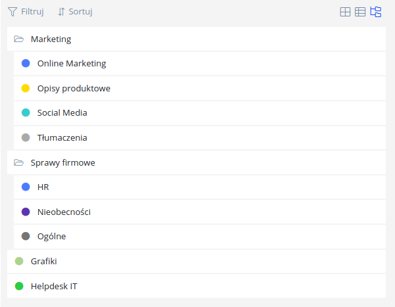Open the Nieobecności project
This screenshot has height=307, width=395.
coord(64,212)
